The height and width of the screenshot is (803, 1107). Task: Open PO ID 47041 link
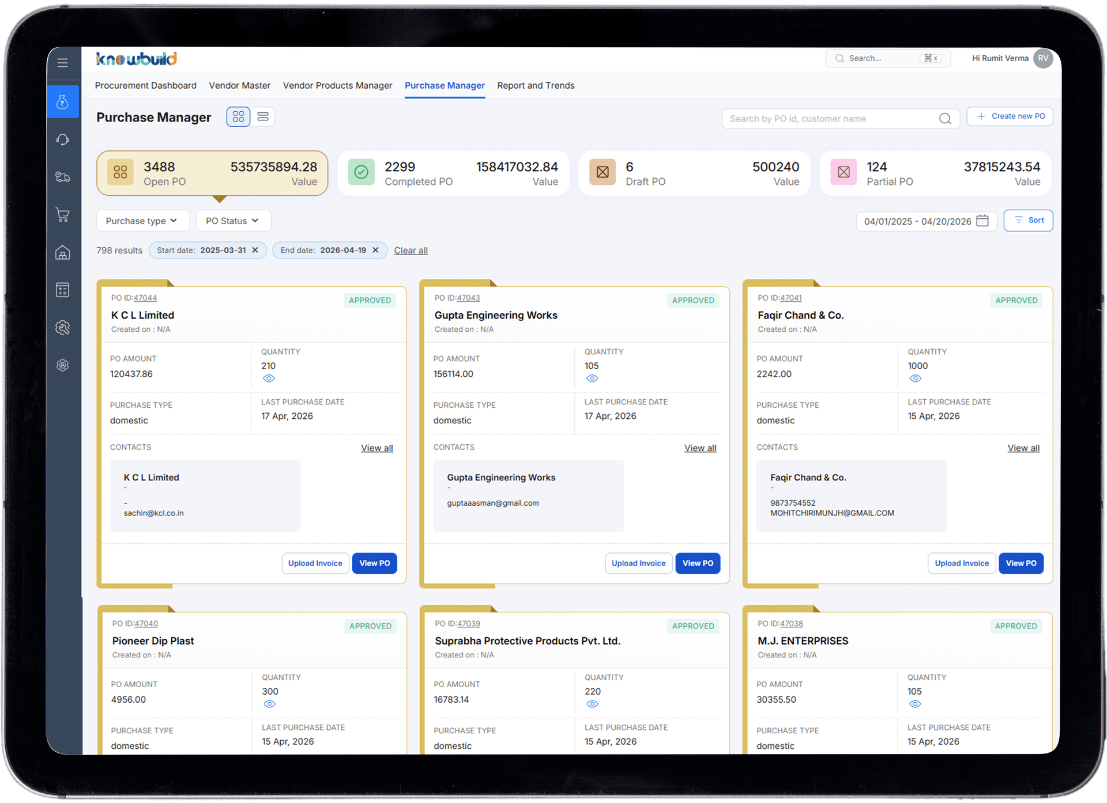(790, 298)
